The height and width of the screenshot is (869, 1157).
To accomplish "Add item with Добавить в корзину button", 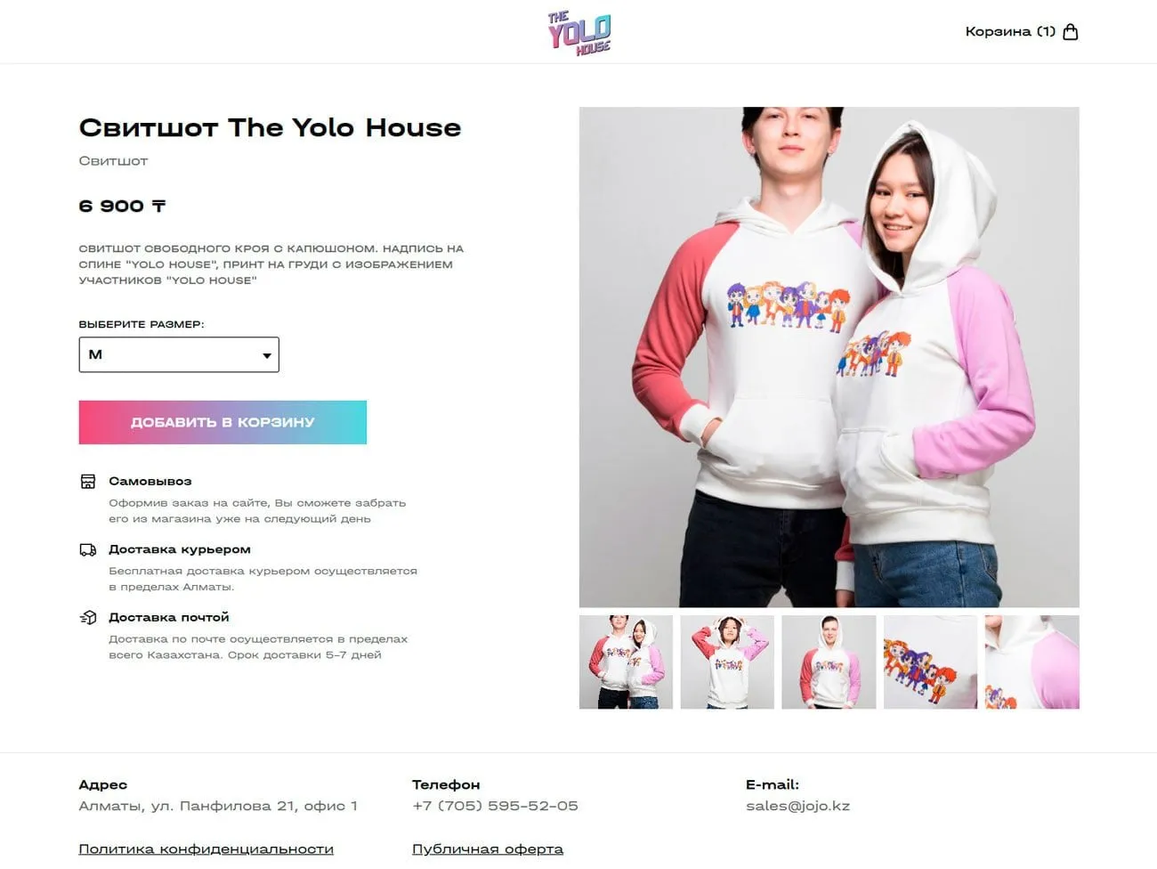I will (x=222, y=422).
